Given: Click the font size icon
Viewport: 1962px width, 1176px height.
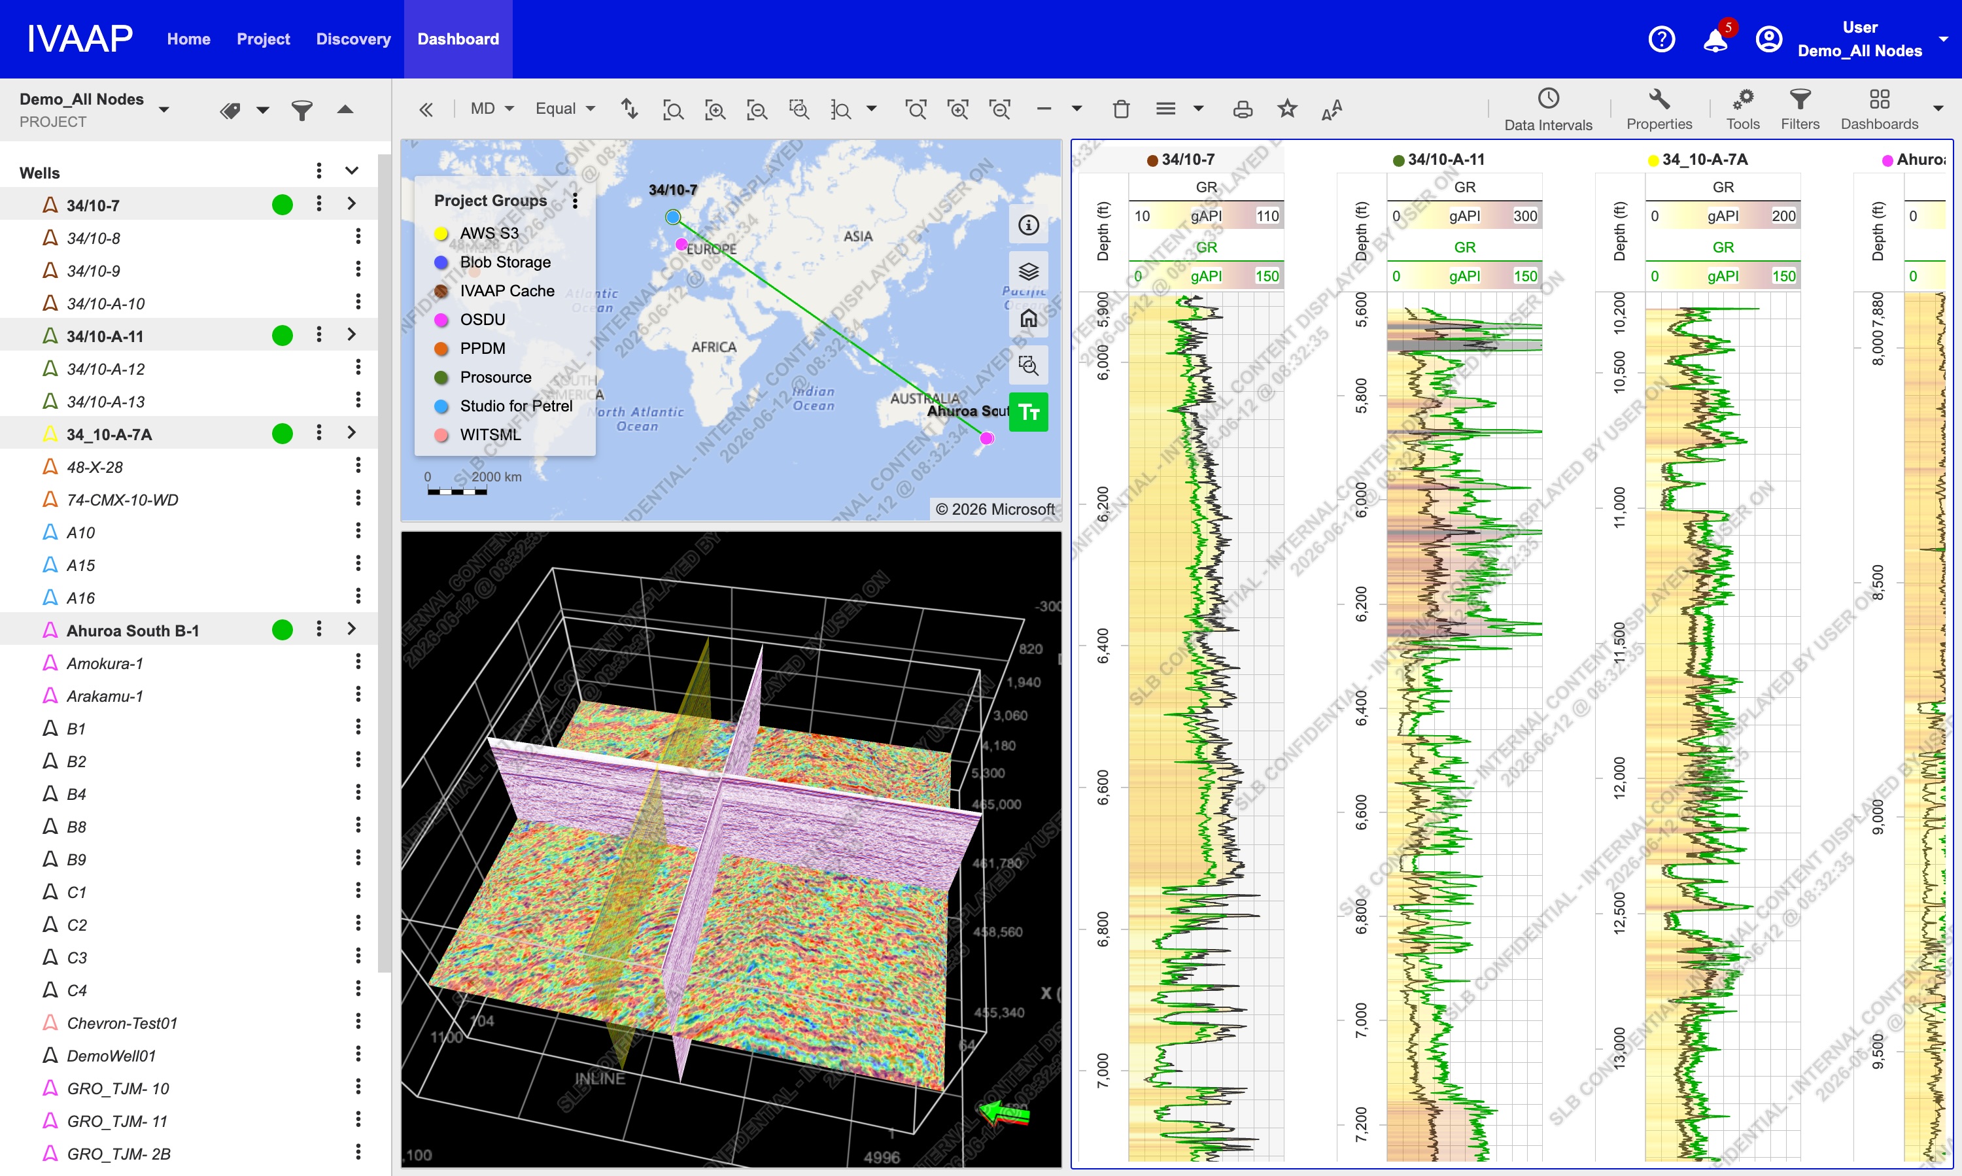Looking at the screenshot, I should coord(1332,109).
